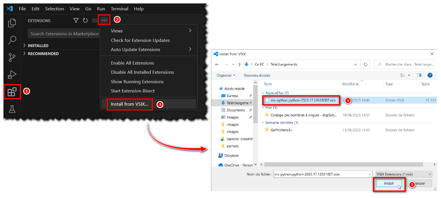This screenshot has height=198, width=441.
Task: Open the Edit menu
Action: pos(36,9)
